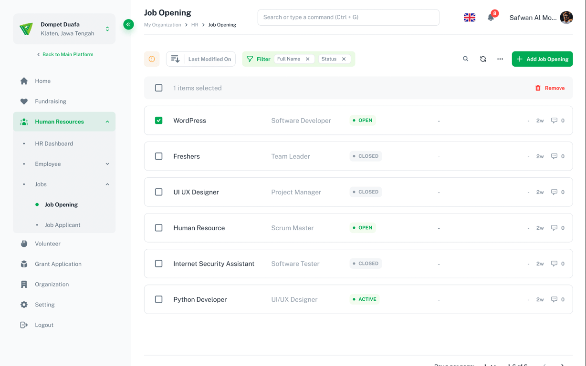Click the orange info alert icon

pos(152,59)
